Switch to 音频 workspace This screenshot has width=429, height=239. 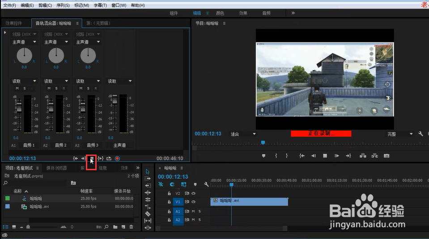coord(267,13)
